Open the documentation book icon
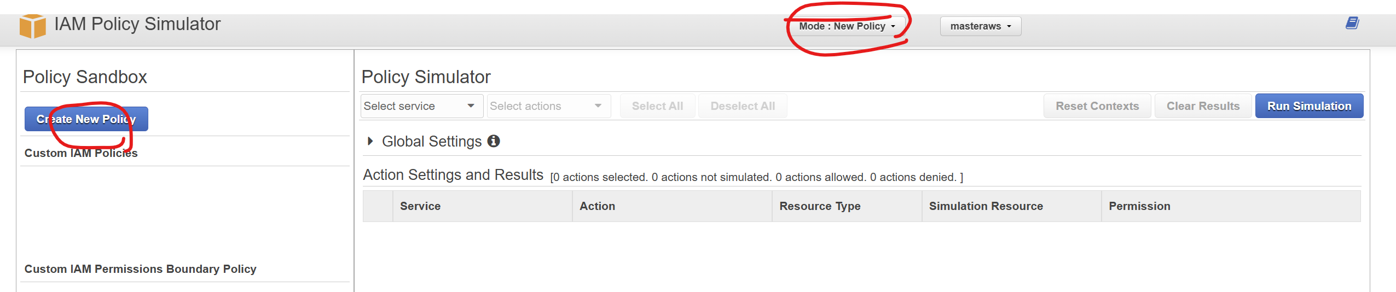Viewport: 1396px width, 292px height. click(x=1352, y=23)
